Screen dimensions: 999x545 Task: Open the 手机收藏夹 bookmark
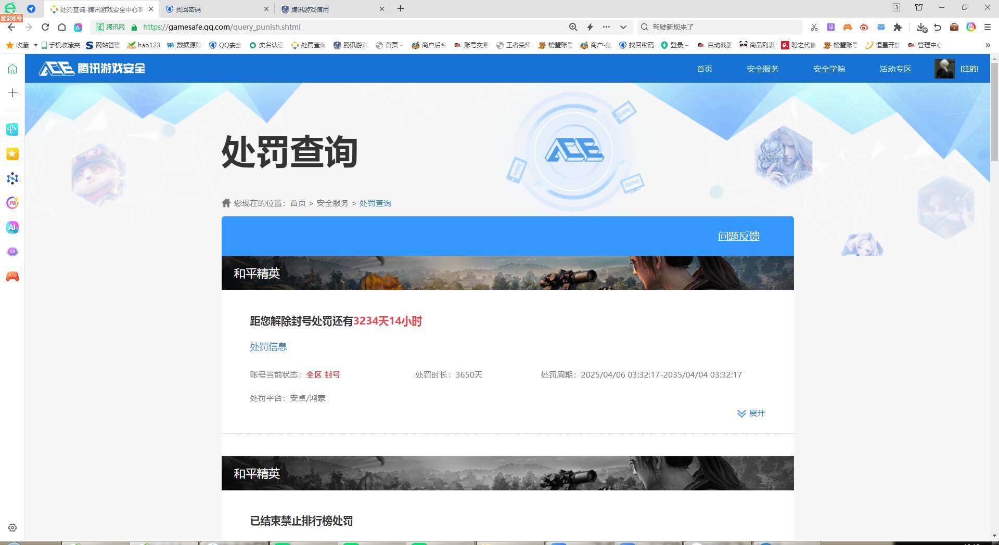click(x=61, y=45)
